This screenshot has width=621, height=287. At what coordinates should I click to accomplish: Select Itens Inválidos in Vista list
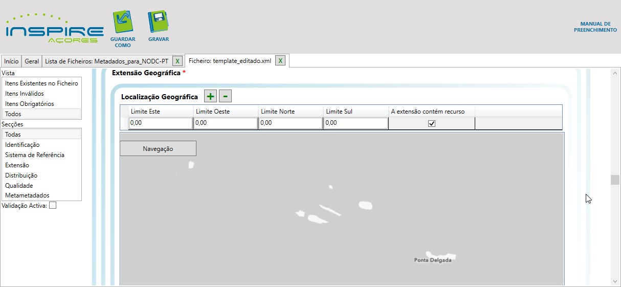25,94
